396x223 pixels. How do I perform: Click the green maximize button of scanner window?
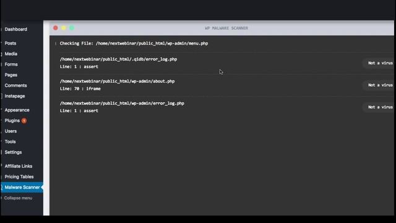coord(72,28)
